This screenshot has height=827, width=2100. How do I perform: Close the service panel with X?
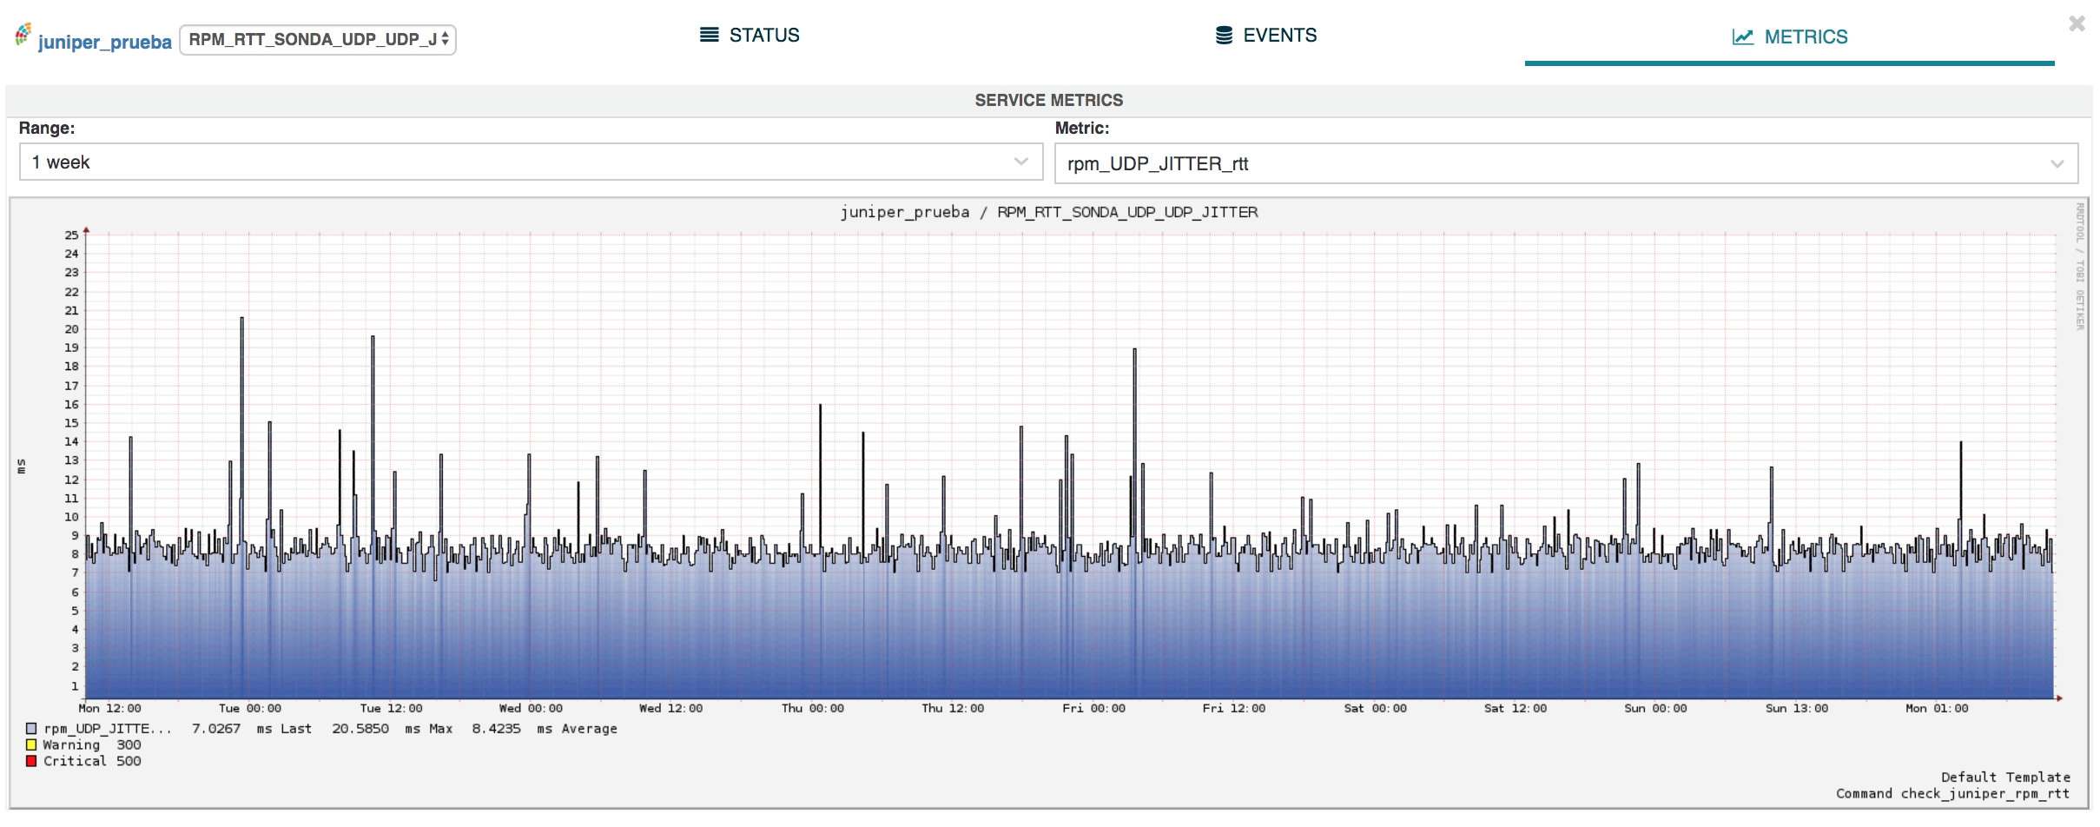[2077, 23]
